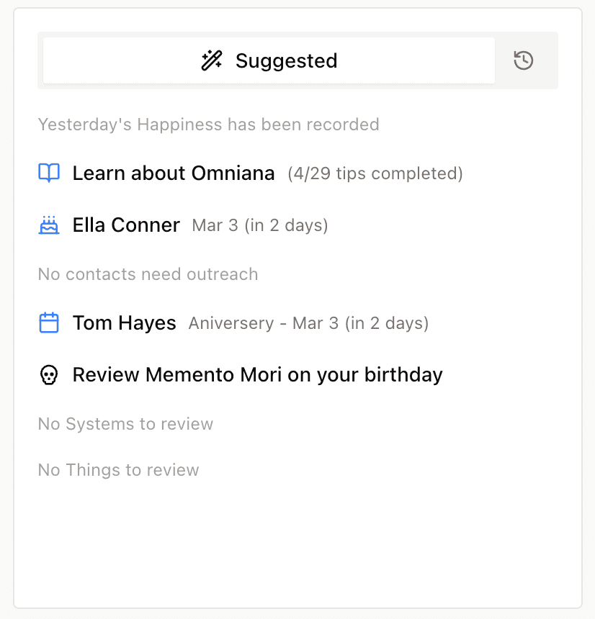Click Tom Hayes's anniversary date label
The width and height of the screenshot is (595, 619).
[308, 322]
